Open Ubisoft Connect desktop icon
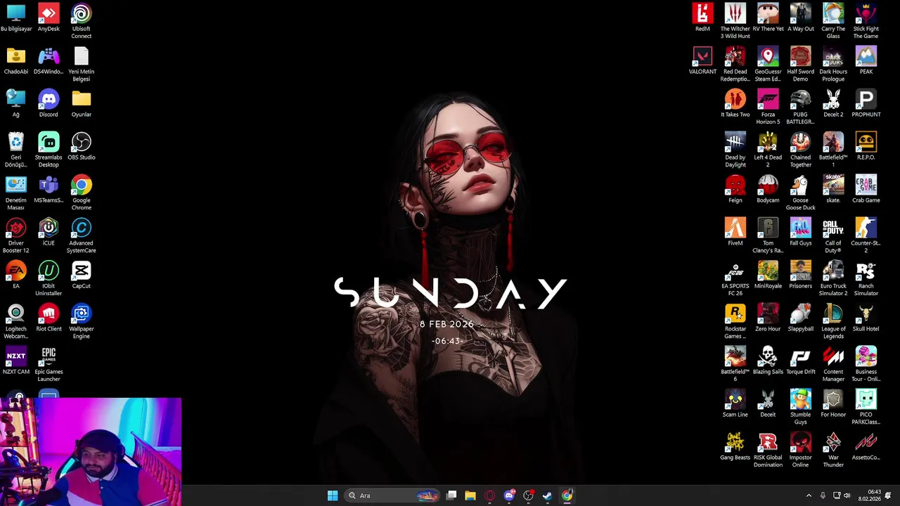The width and height of the screenshot is (900, 506). click(81, 21)
